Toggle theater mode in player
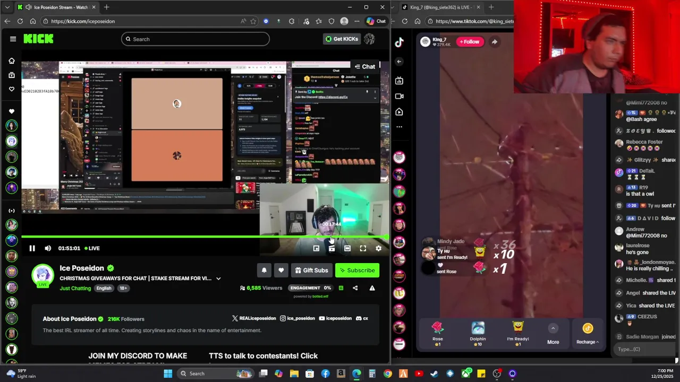The height and width of the screenshot is (382, 680). pyautogui.click(x=347, y=248)
